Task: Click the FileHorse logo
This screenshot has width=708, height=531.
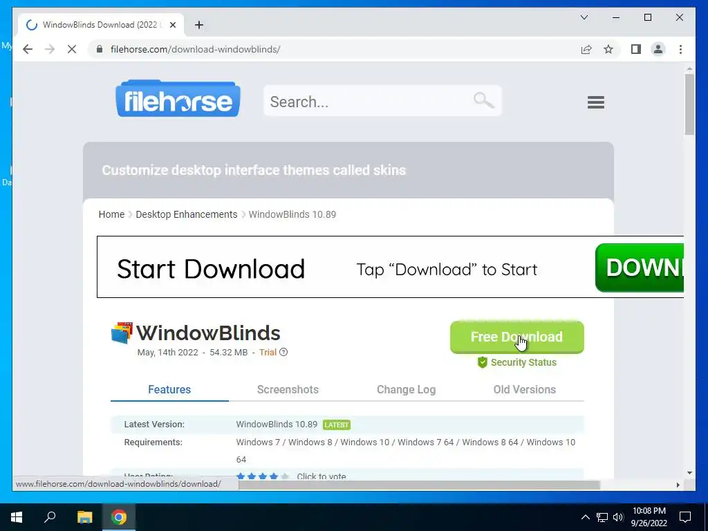Action: 178,99
